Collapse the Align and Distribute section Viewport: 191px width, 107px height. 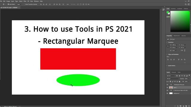(x=167, y=54)
